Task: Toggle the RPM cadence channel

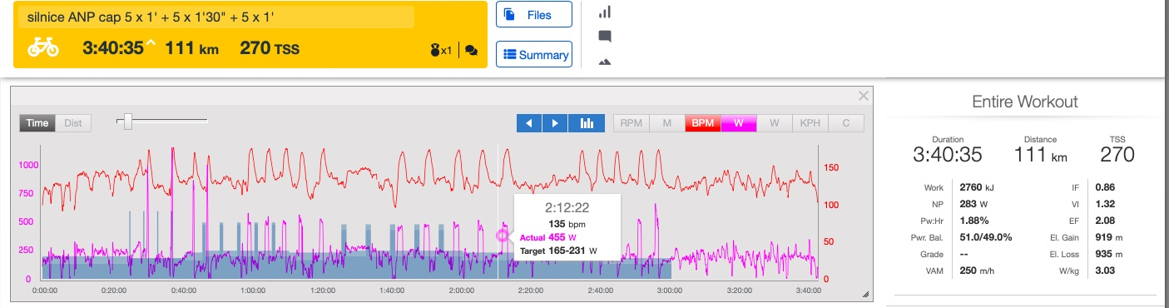Action: click(x=632, y=123)
